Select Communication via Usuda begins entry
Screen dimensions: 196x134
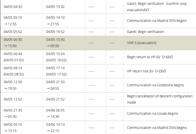pyautogui.click(x=152, y=113)
